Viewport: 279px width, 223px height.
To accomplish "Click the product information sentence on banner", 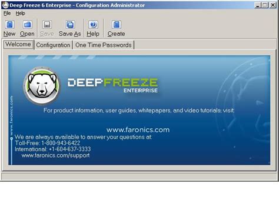I will pyautogui.click(x=139, y=111).
